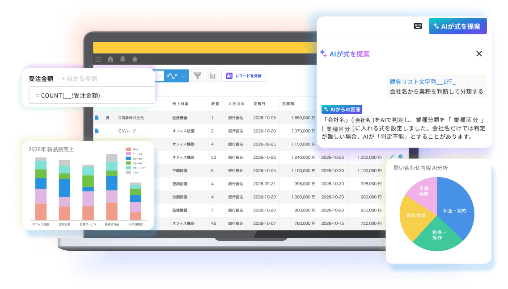508x289 pixels.
Task: Click the gray legend swatch in bar chart
Action: [128, 173]
